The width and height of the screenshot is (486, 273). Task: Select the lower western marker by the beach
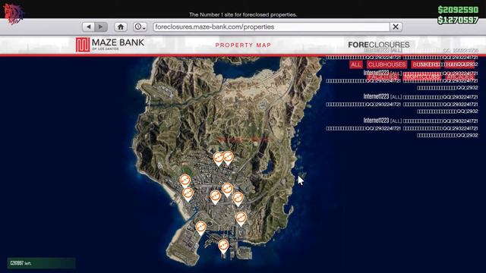click(188, 195)
